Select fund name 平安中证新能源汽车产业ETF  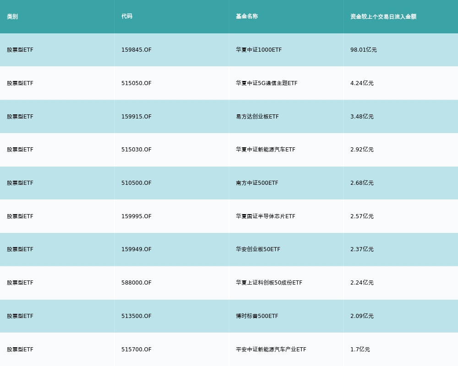coord(271,350)
